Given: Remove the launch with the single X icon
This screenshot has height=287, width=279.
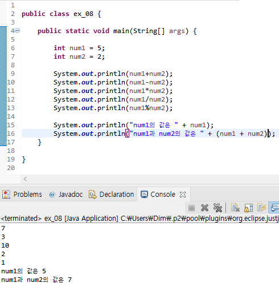Looking at the screenshot, I should coord(204,208).
